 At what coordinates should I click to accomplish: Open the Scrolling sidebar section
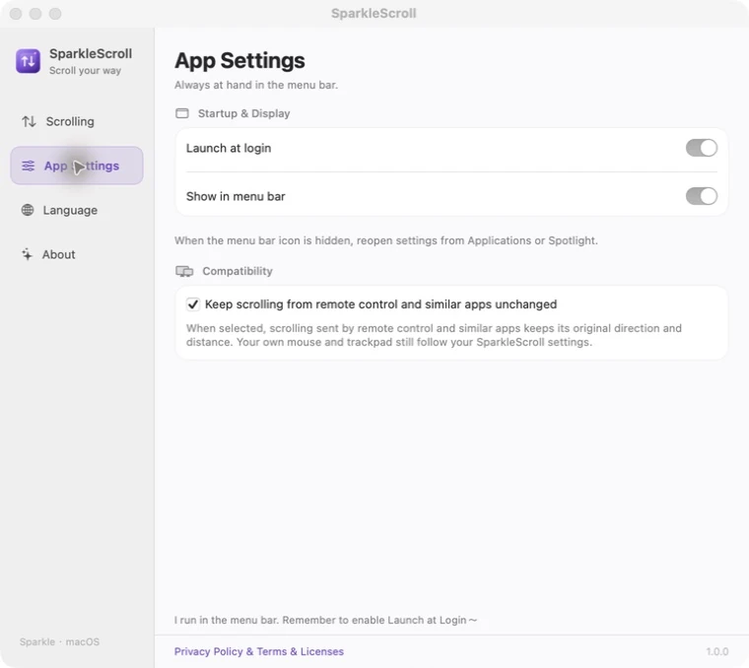point(77,121)
